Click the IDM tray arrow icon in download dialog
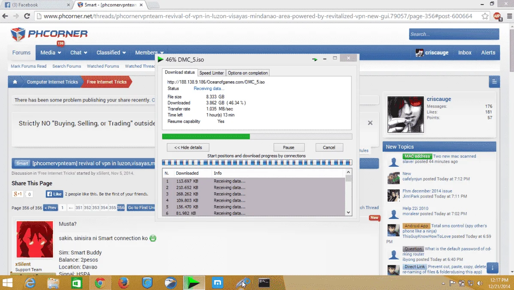The height and width of the screenshot is (290, 514). [314, 59]
